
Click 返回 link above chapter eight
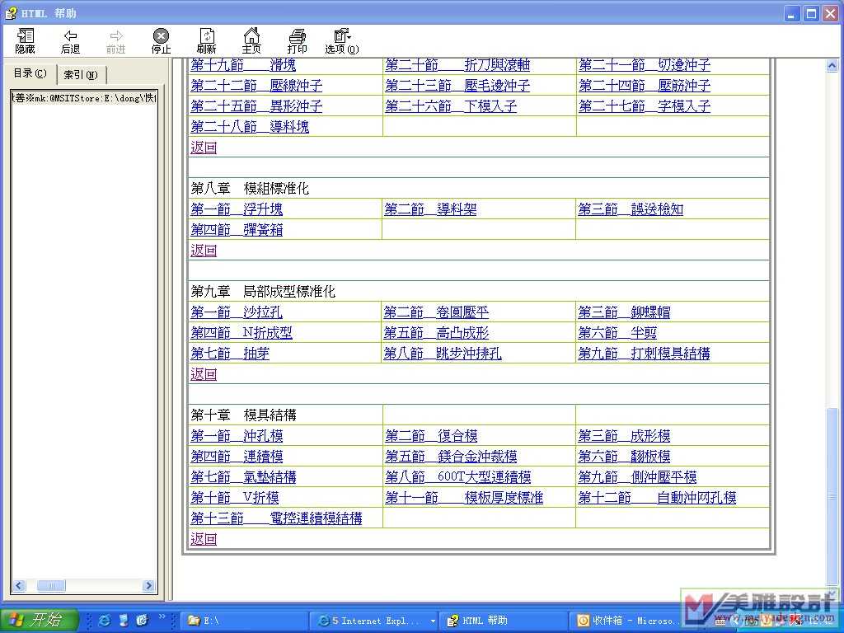(x=204, y=148)
